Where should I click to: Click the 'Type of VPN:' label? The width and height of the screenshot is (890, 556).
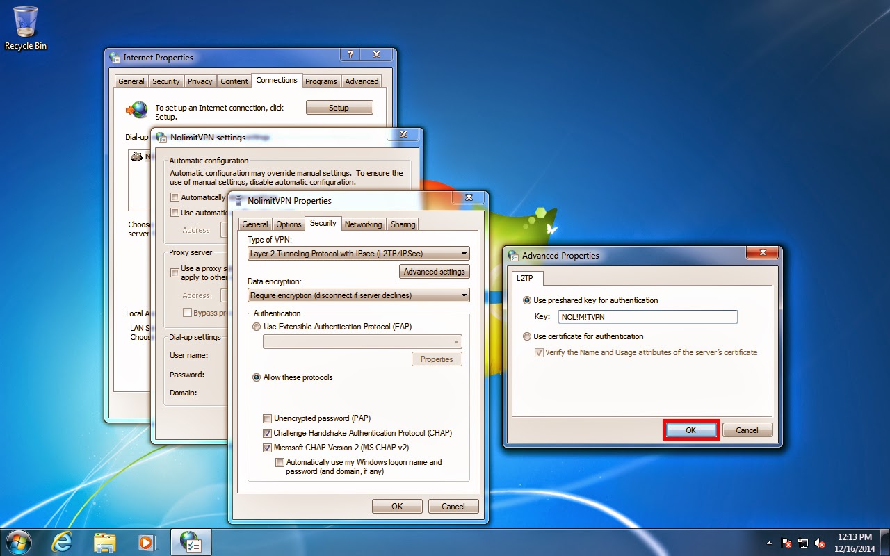point(270,240)
